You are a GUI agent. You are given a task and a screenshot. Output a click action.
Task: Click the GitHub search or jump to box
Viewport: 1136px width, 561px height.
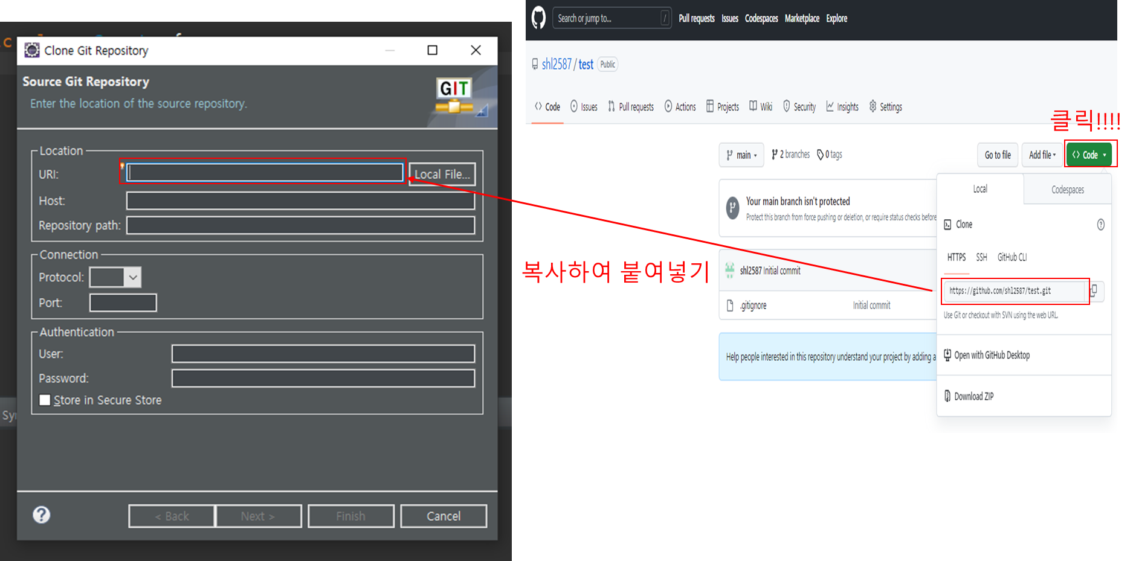[x=612, y=18]
